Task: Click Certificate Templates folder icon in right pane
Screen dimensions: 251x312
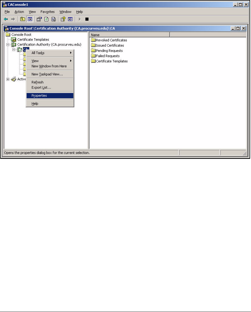Action: click(x=93, y=61)
